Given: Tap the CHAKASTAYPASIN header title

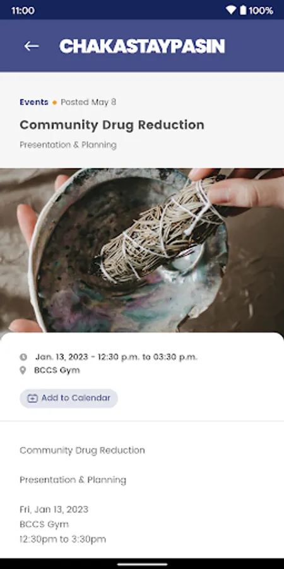Looking at the screenshot, I should (x=142, y=46).
